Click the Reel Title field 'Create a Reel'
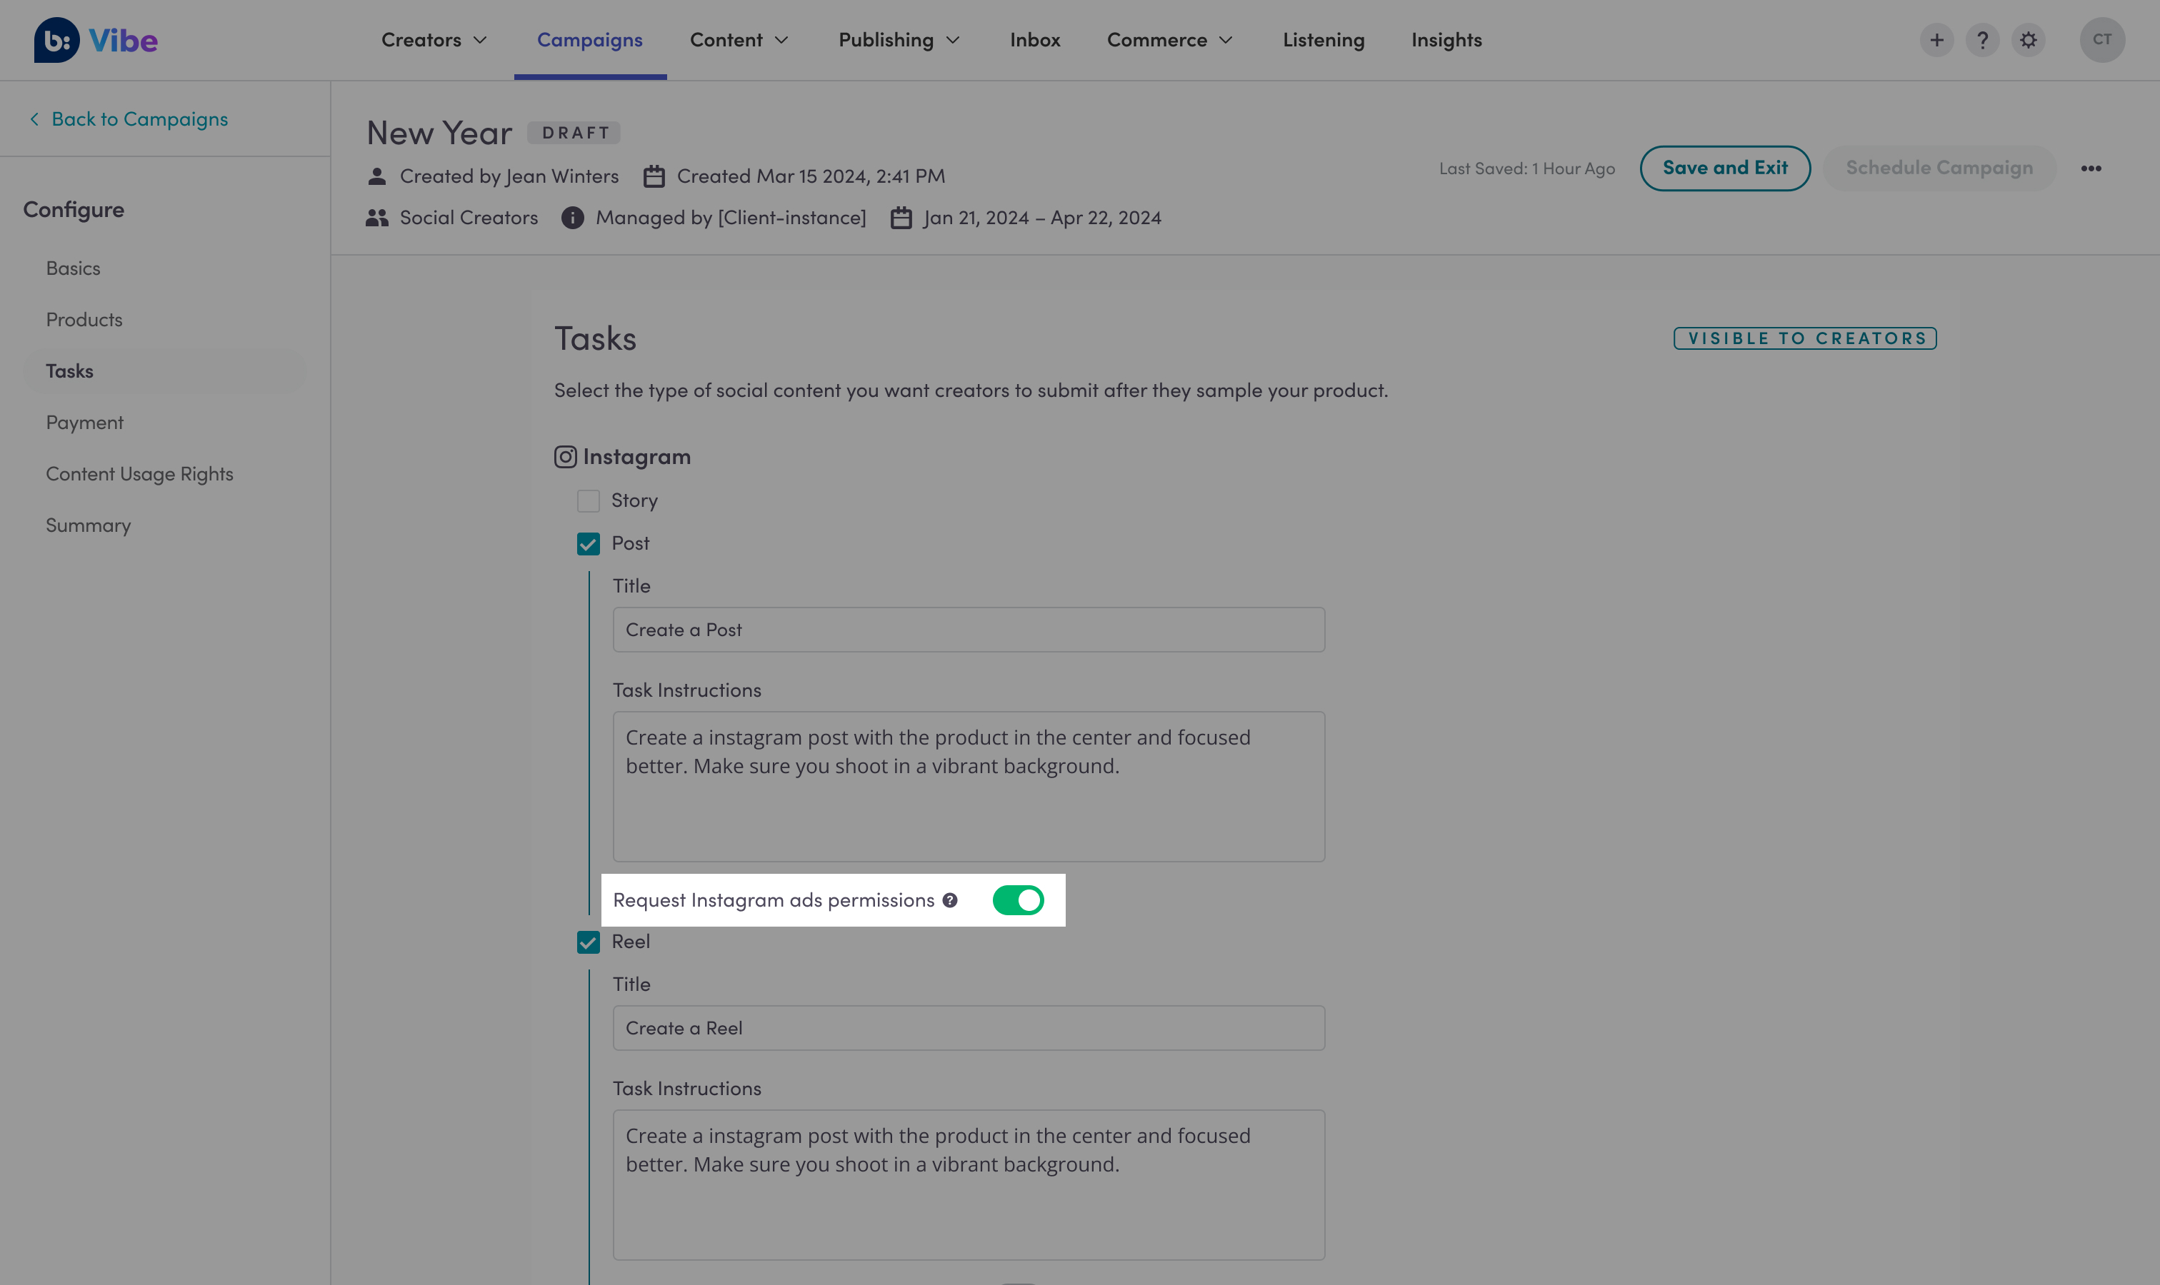 pyautogui.click(x=969, y=1028)
